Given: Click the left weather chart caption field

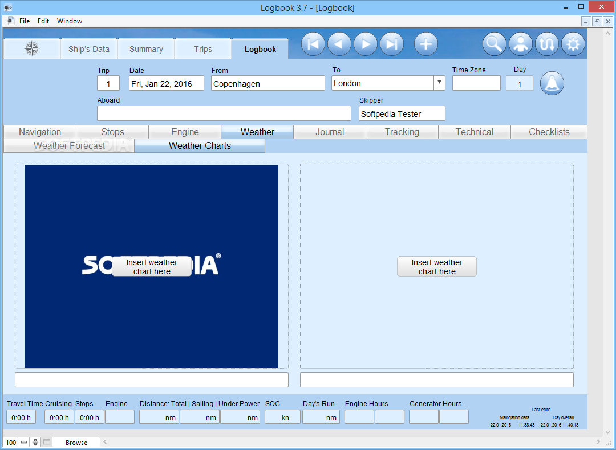Looking at the screenshot, I should [x=152, y=380].
